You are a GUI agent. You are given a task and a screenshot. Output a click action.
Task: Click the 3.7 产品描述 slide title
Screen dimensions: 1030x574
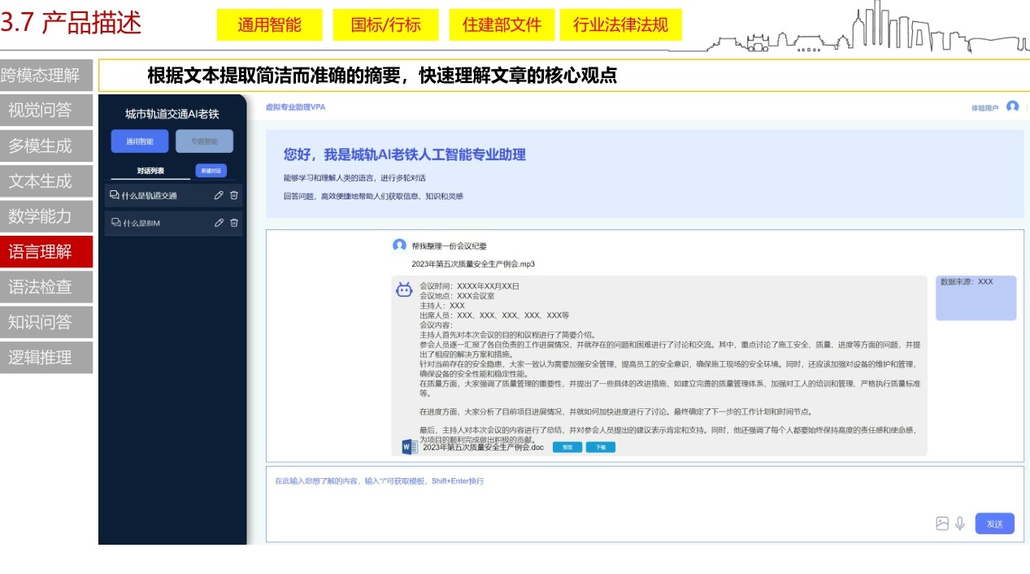coord(72,23)
